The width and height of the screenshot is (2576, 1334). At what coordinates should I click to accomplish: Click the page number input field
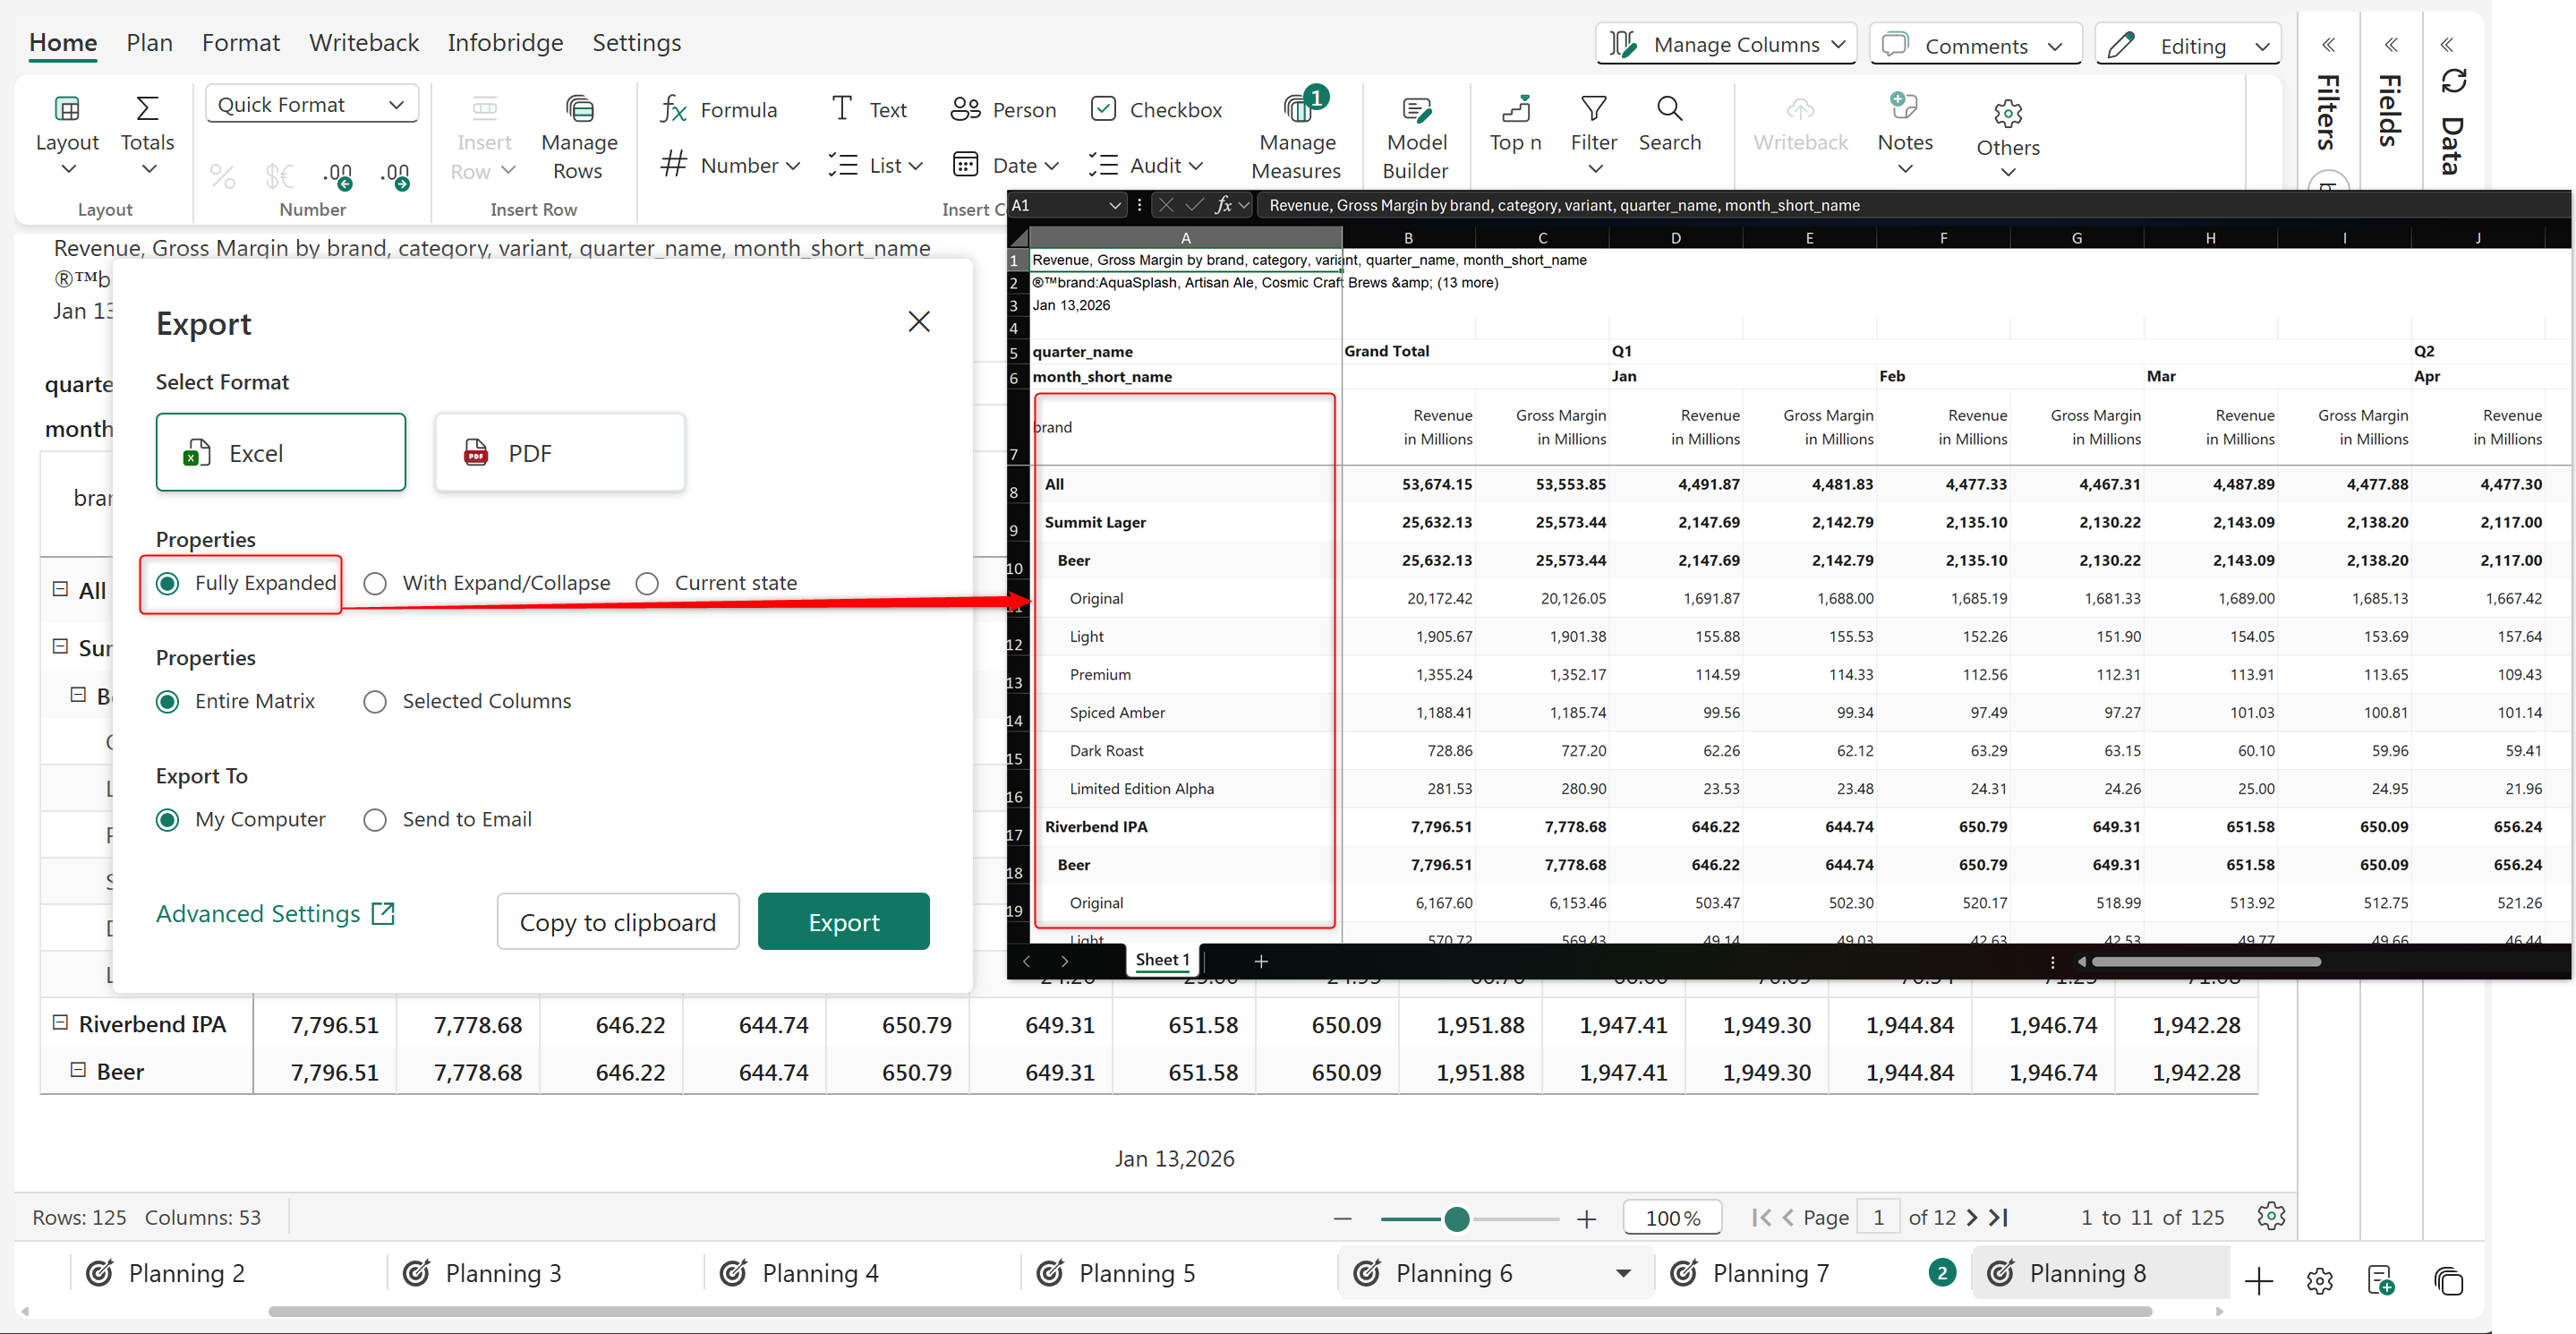(1877, 1217)
